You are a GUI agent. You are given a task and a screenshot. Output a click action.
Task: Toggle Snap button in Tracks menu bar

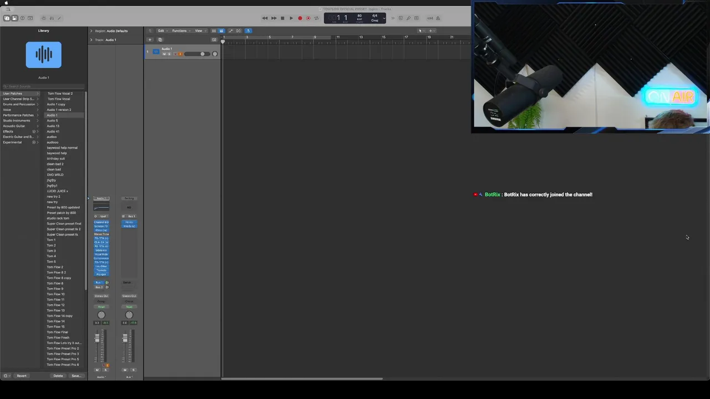click(x=248, y=30)
